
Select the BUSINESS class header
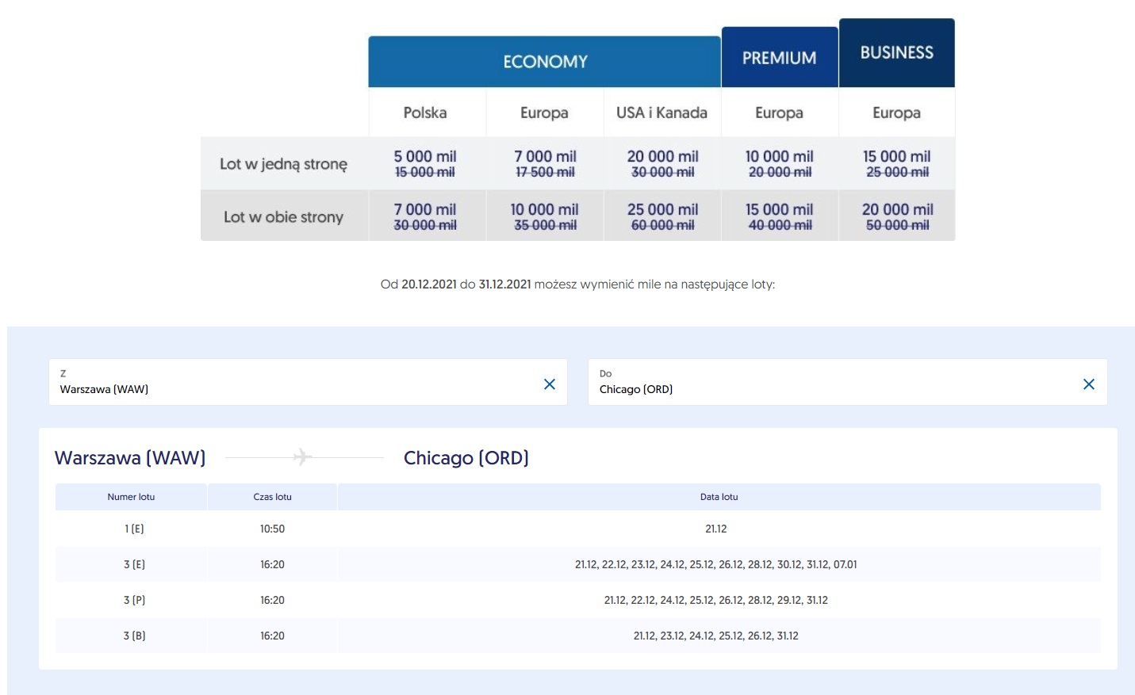tap(897, 53)
